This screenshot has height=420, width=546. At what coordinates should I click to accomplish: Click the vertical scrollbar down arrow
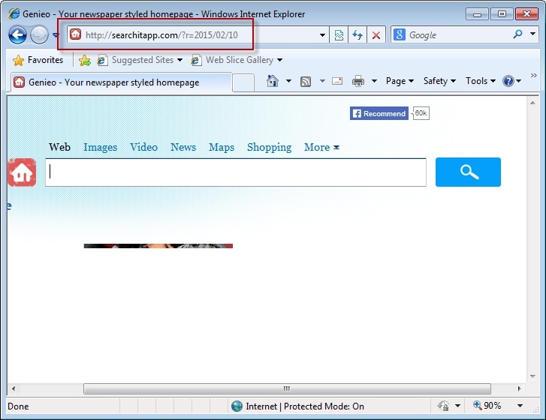(532, 376)
